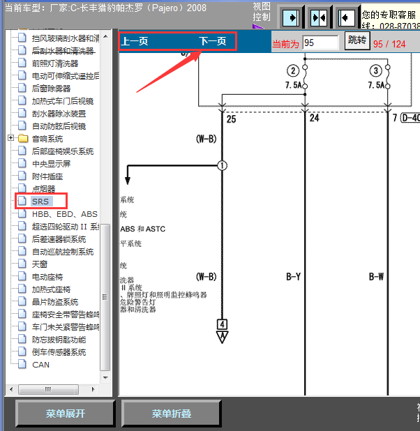
Task: Select 倒车传感器系统 entry
Action: pyautogui.click(x=59, y=352)
